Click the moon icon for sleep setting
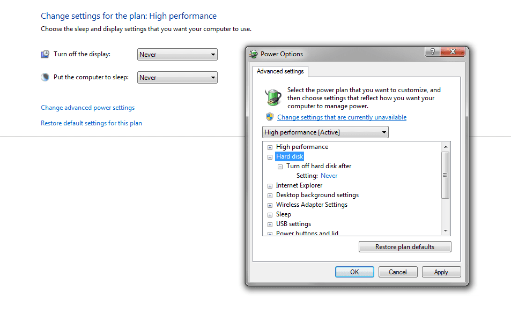511x315 pixels. click(x=45, y=77)
